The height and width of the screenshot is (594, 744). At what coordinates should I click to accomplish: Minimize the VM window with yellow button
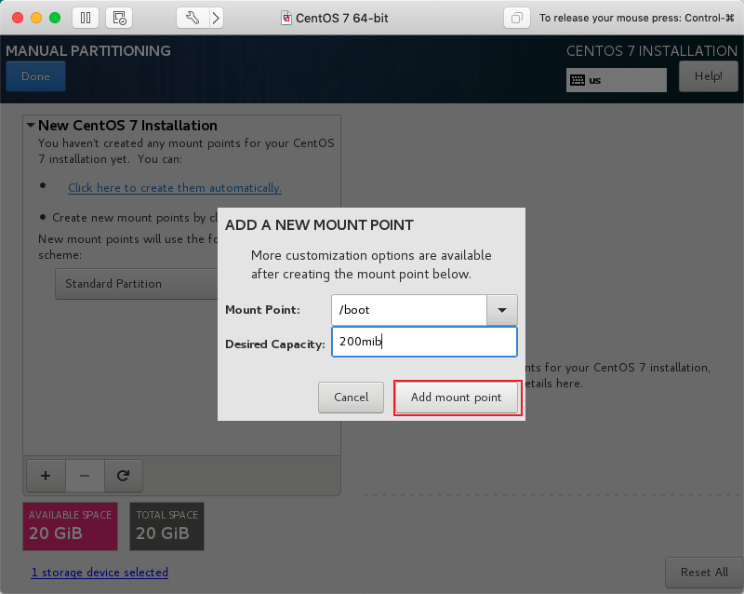click(36, 18)
